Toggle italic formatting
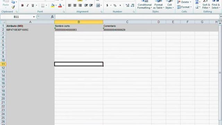This screenshot has width=222, height=125. click(27, 6)
